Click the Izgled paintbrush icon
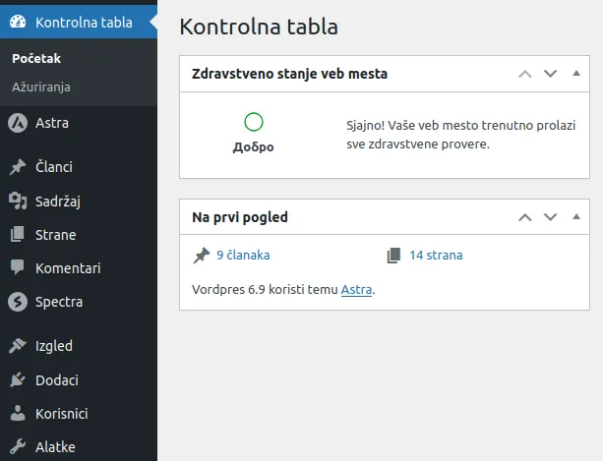This screenshot has width=603, height=461. point(17,346)
